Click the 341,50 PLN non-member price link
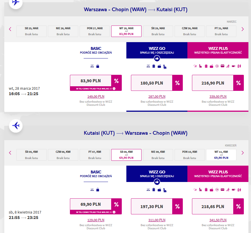This screenshot has width=251, height=233. click(218, 220)
